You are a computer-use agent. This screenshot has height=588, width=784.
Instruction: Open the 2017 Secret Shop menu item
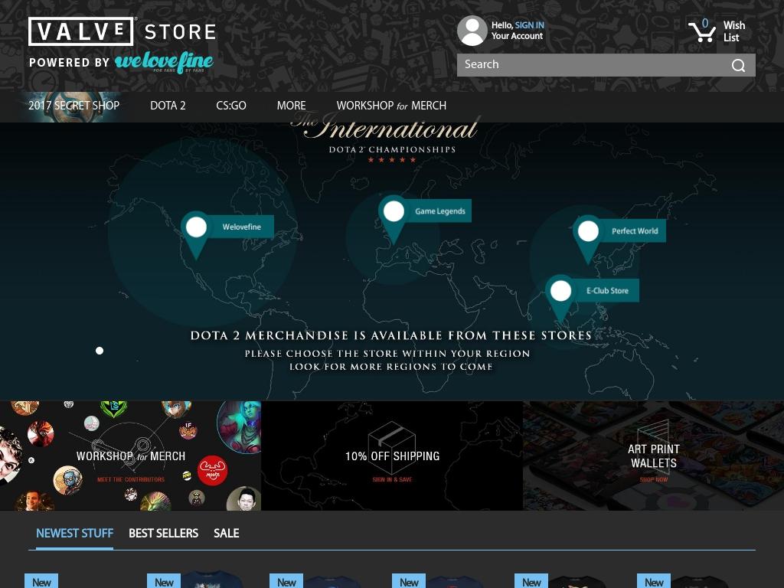point(73,106)
